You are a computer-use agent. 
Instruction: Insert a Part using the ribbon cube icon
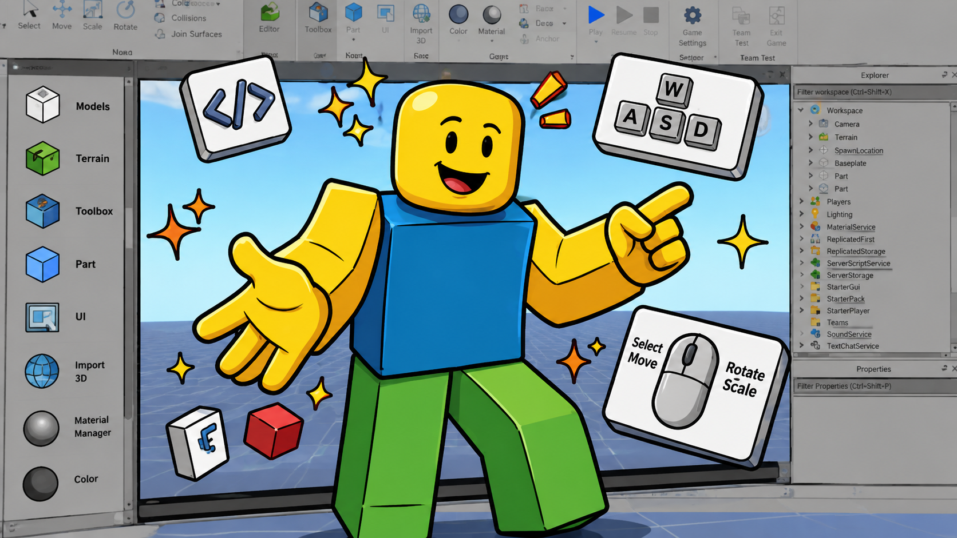tap(353, 13)
